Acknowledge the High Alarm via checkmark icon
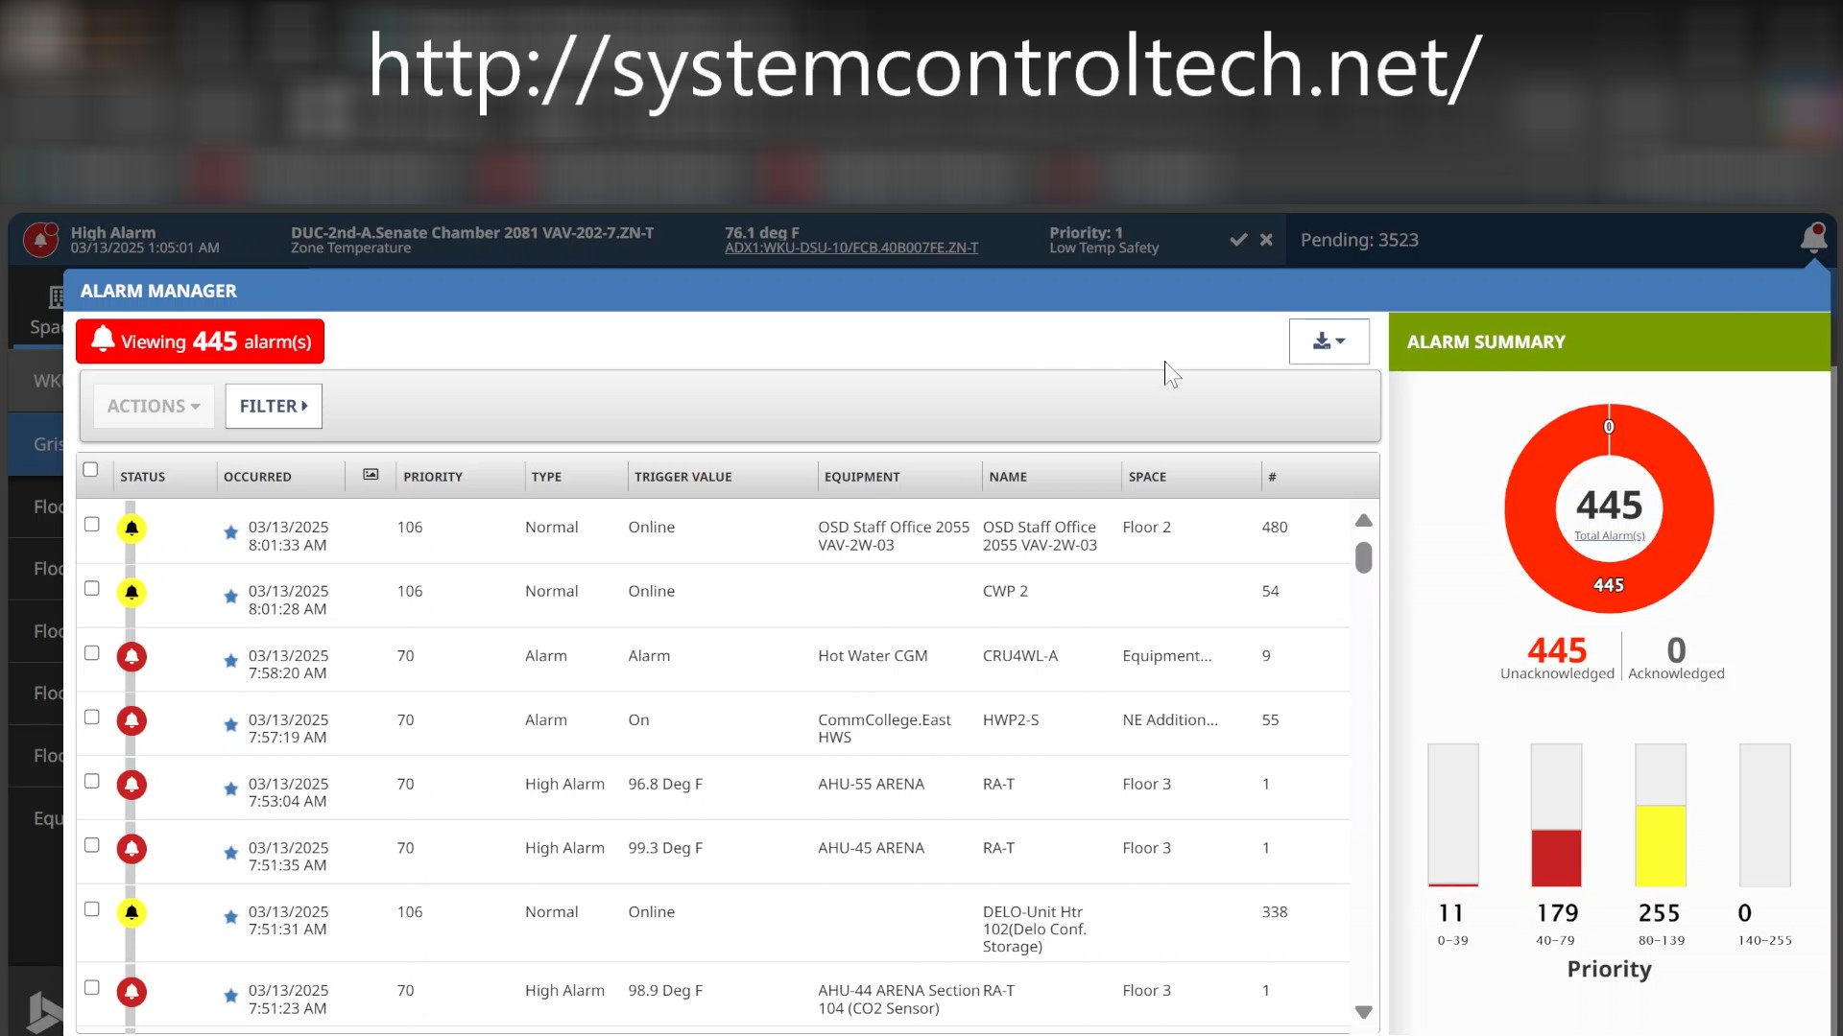 coord(1236,240)
